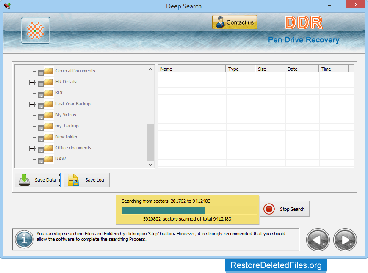The height and width of the screenshot is (273, 368).
Task: Close the Deep Search window
Action: pos(356,5)
